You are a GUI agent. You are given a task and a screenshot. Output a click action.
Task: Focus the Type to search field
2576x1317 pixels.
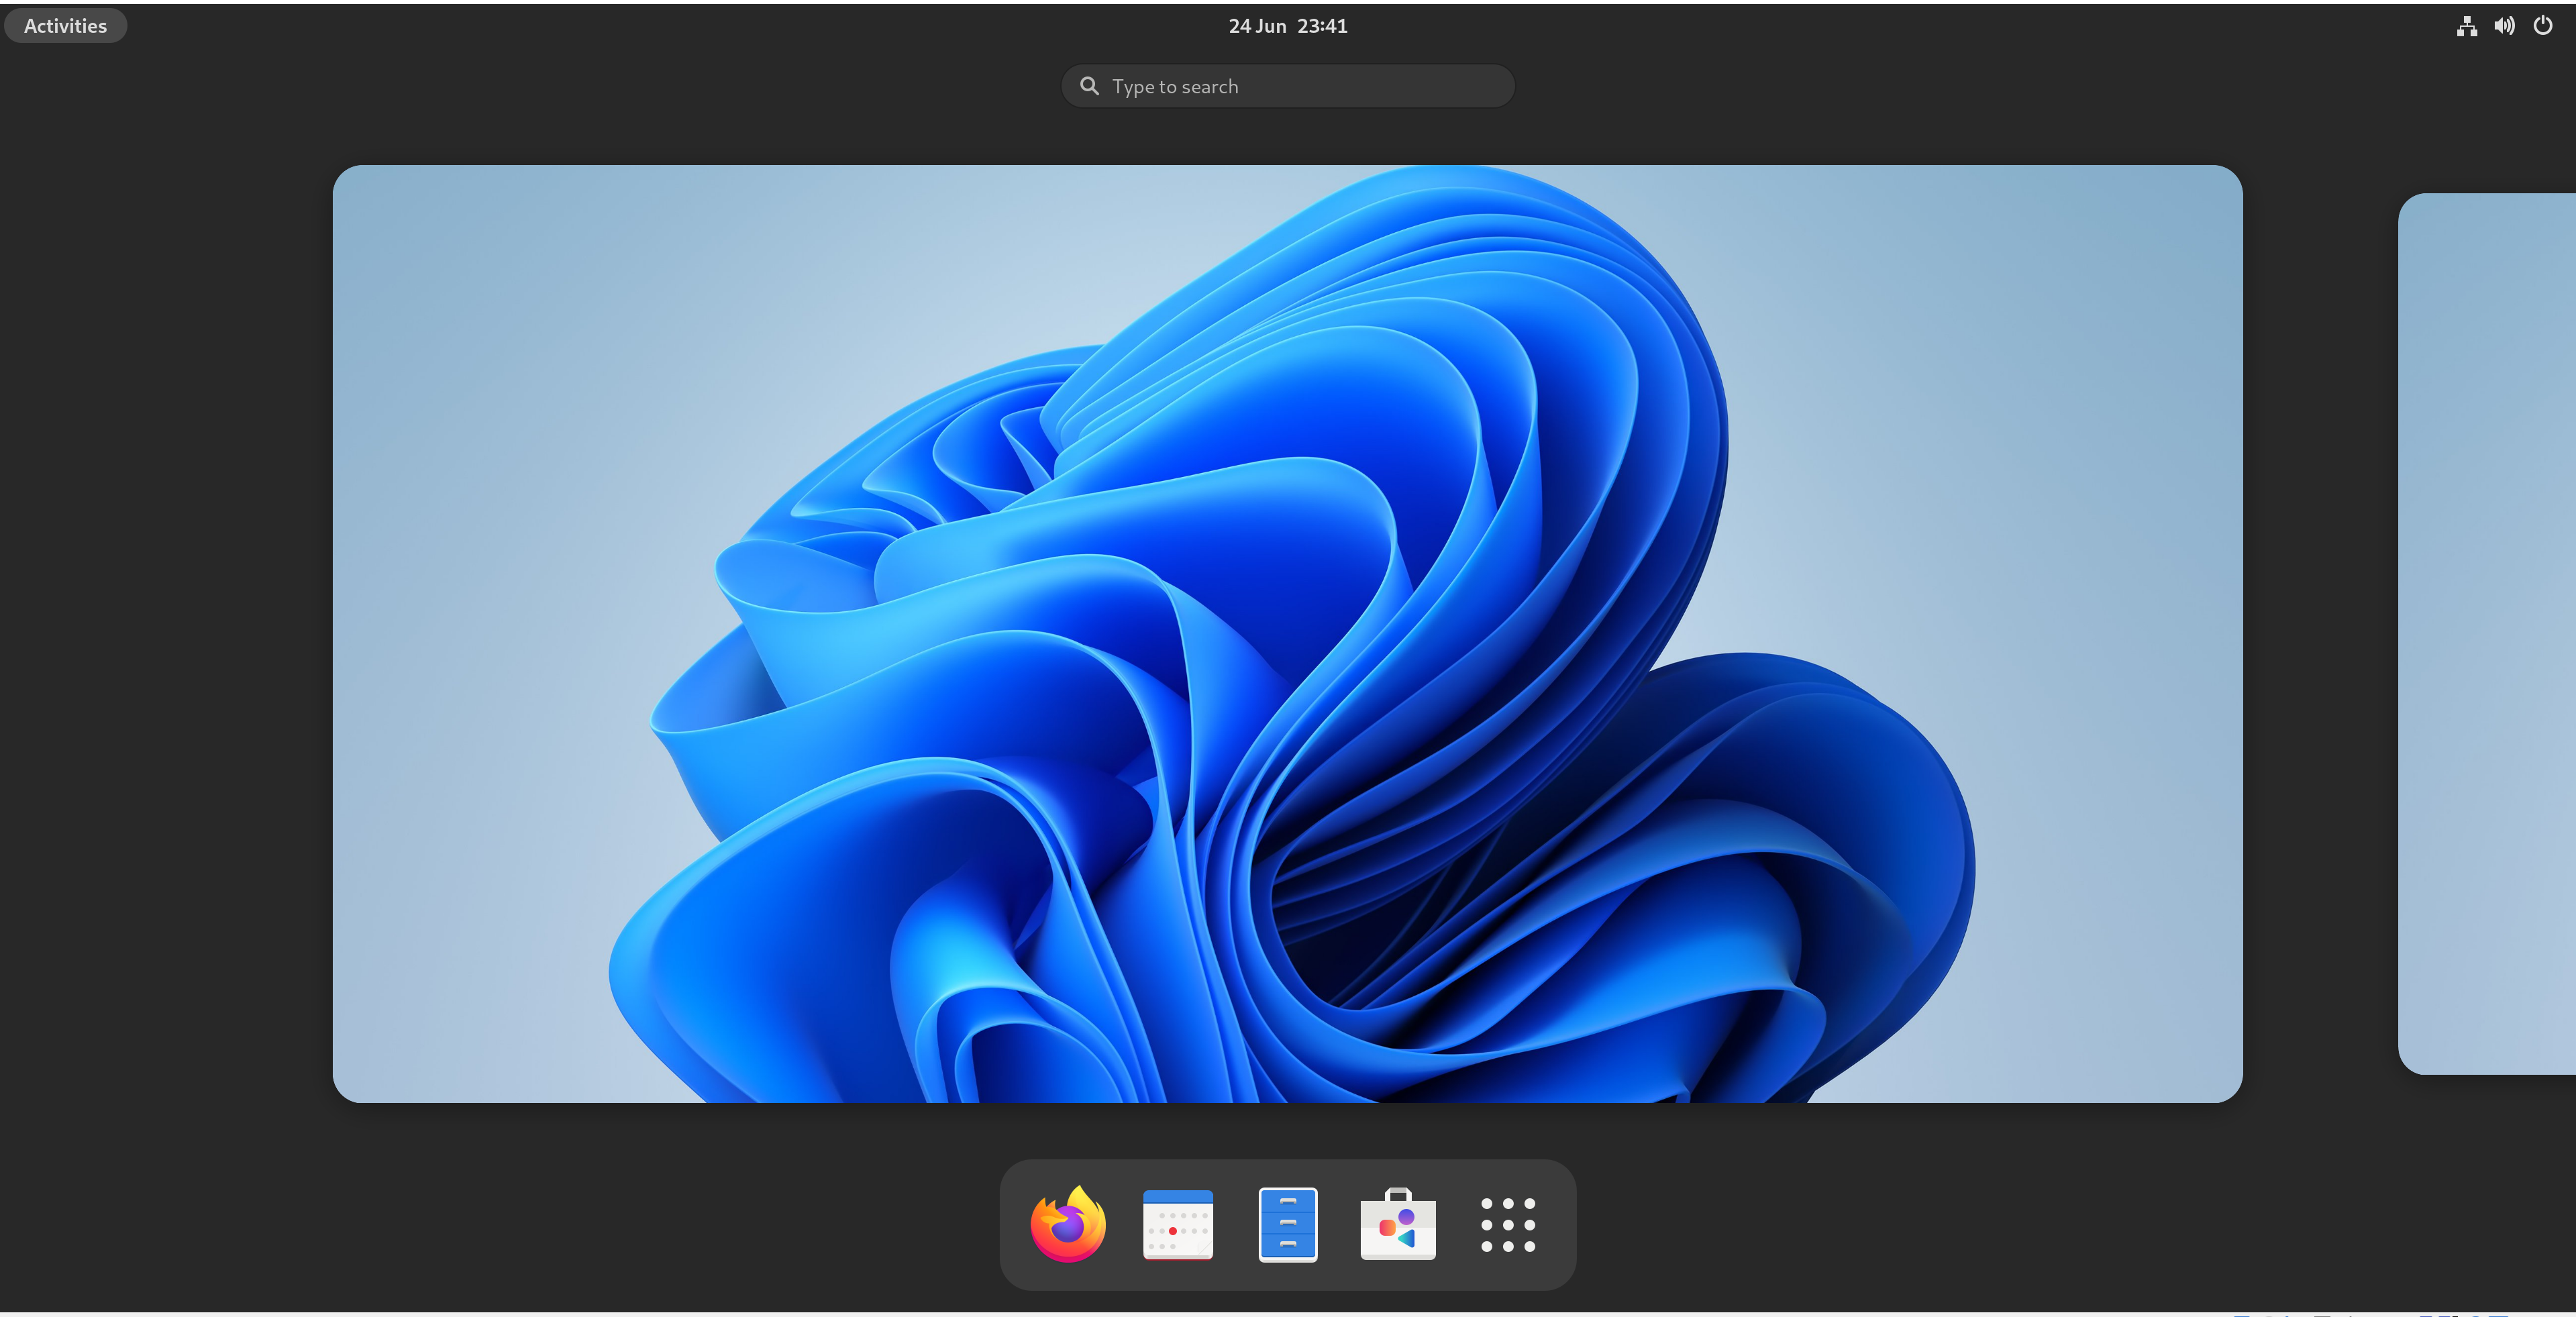point(1350,86)
